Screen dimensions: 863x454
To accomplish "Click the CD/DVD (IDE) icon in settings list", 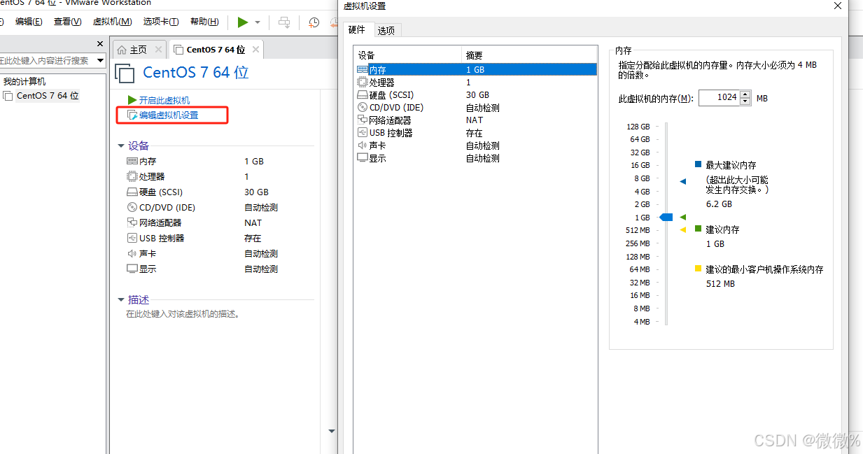I will tap(362, 108).
